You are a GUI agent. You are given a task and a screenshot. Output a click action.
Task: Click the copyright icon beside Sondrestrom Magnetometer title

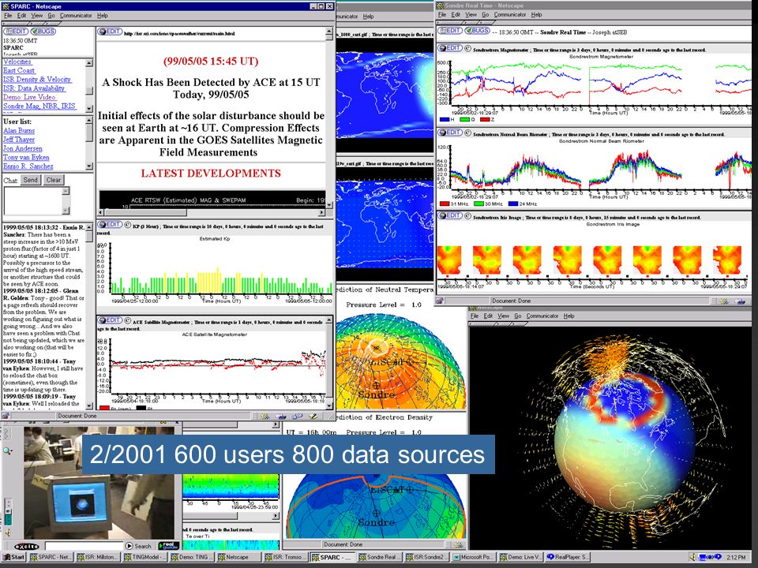click(x=468, y=49)
